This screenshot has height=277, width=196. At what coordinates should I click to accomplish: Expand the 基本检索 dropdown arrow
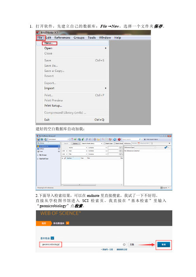pos(53,238)
